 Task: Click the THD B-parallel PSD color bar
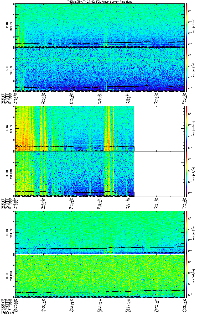[186, 174]
